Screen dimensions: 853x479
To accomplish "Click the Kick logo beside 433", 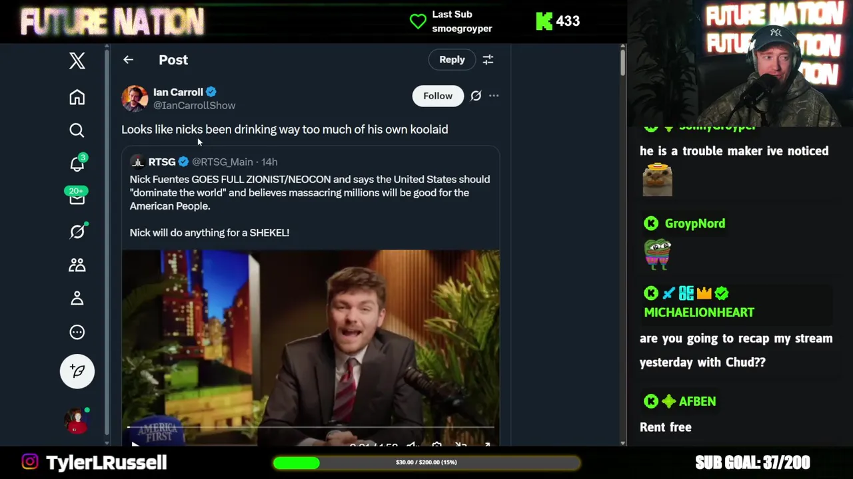I will [x=544, y=21].
